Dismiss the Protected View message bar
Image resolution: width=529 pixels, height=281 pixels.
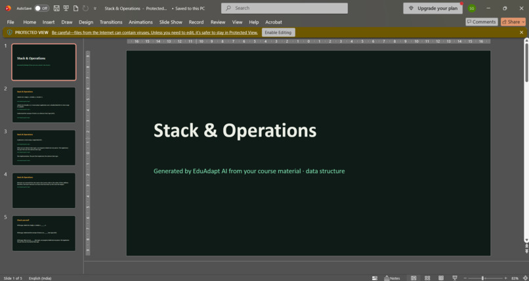click(x=522, y=32)
